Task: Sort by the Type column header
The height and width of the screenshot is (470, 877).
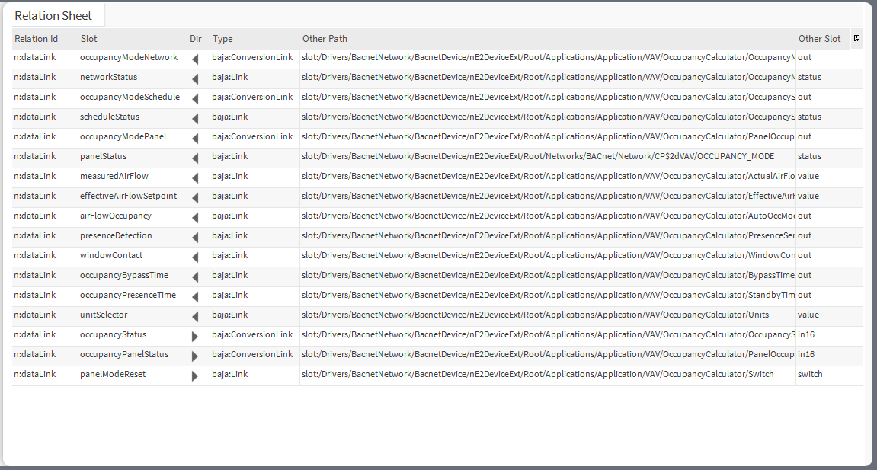Action: point(222,39)
